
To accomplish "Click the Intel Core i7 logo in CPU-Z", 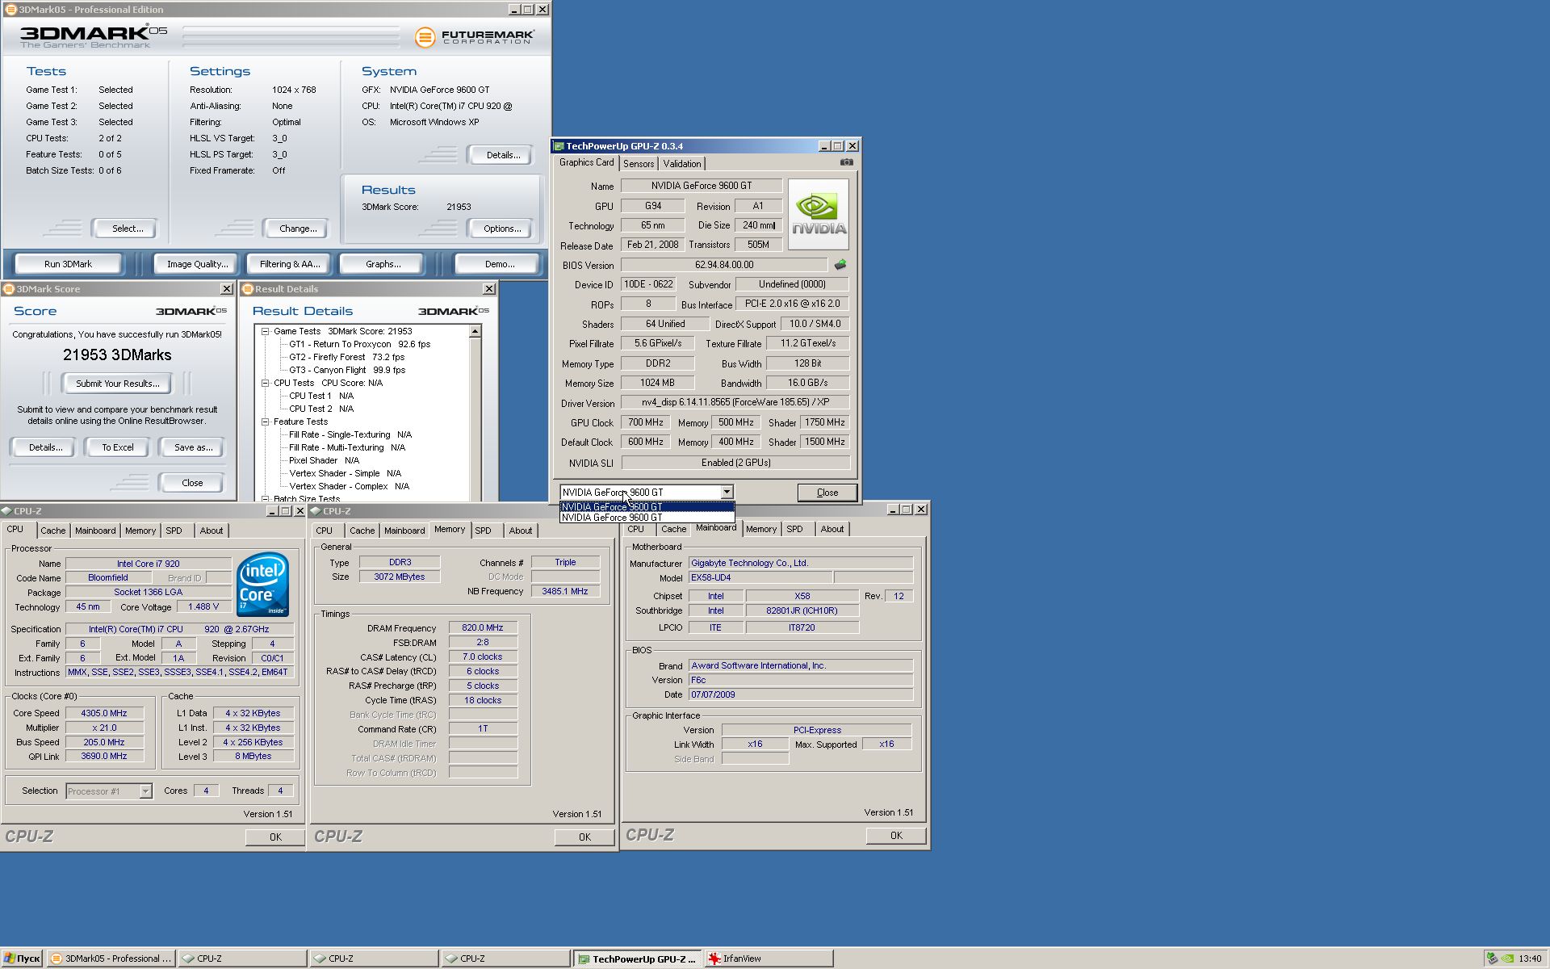I will pyautogui.click(x=262, y=584).
